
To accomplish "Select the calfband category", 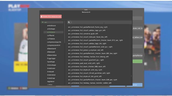I will coord(51,35).
